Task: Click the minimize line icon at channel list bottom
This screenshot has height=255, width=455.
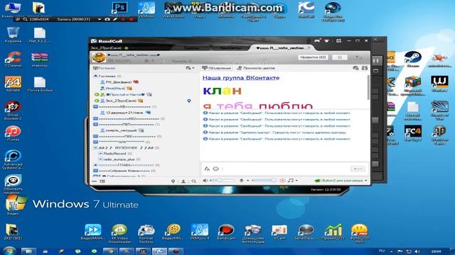Action: point(95,181)
